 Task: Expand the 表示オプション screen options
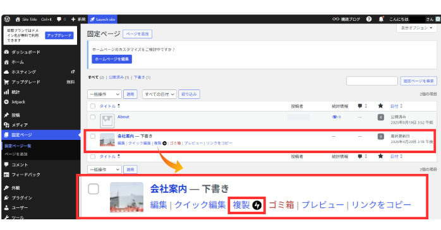416,28
